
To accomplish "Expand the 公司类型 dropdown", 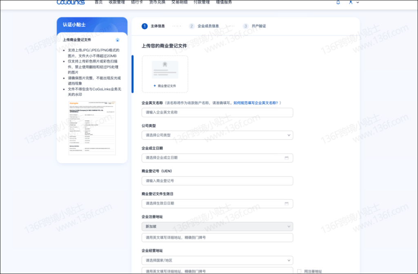I will point(217,135).
